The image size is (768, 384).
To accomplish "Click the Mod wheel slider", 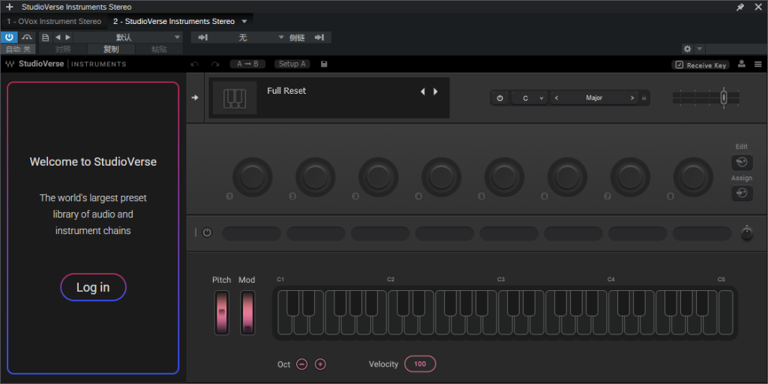I will (x=247, y=313).
